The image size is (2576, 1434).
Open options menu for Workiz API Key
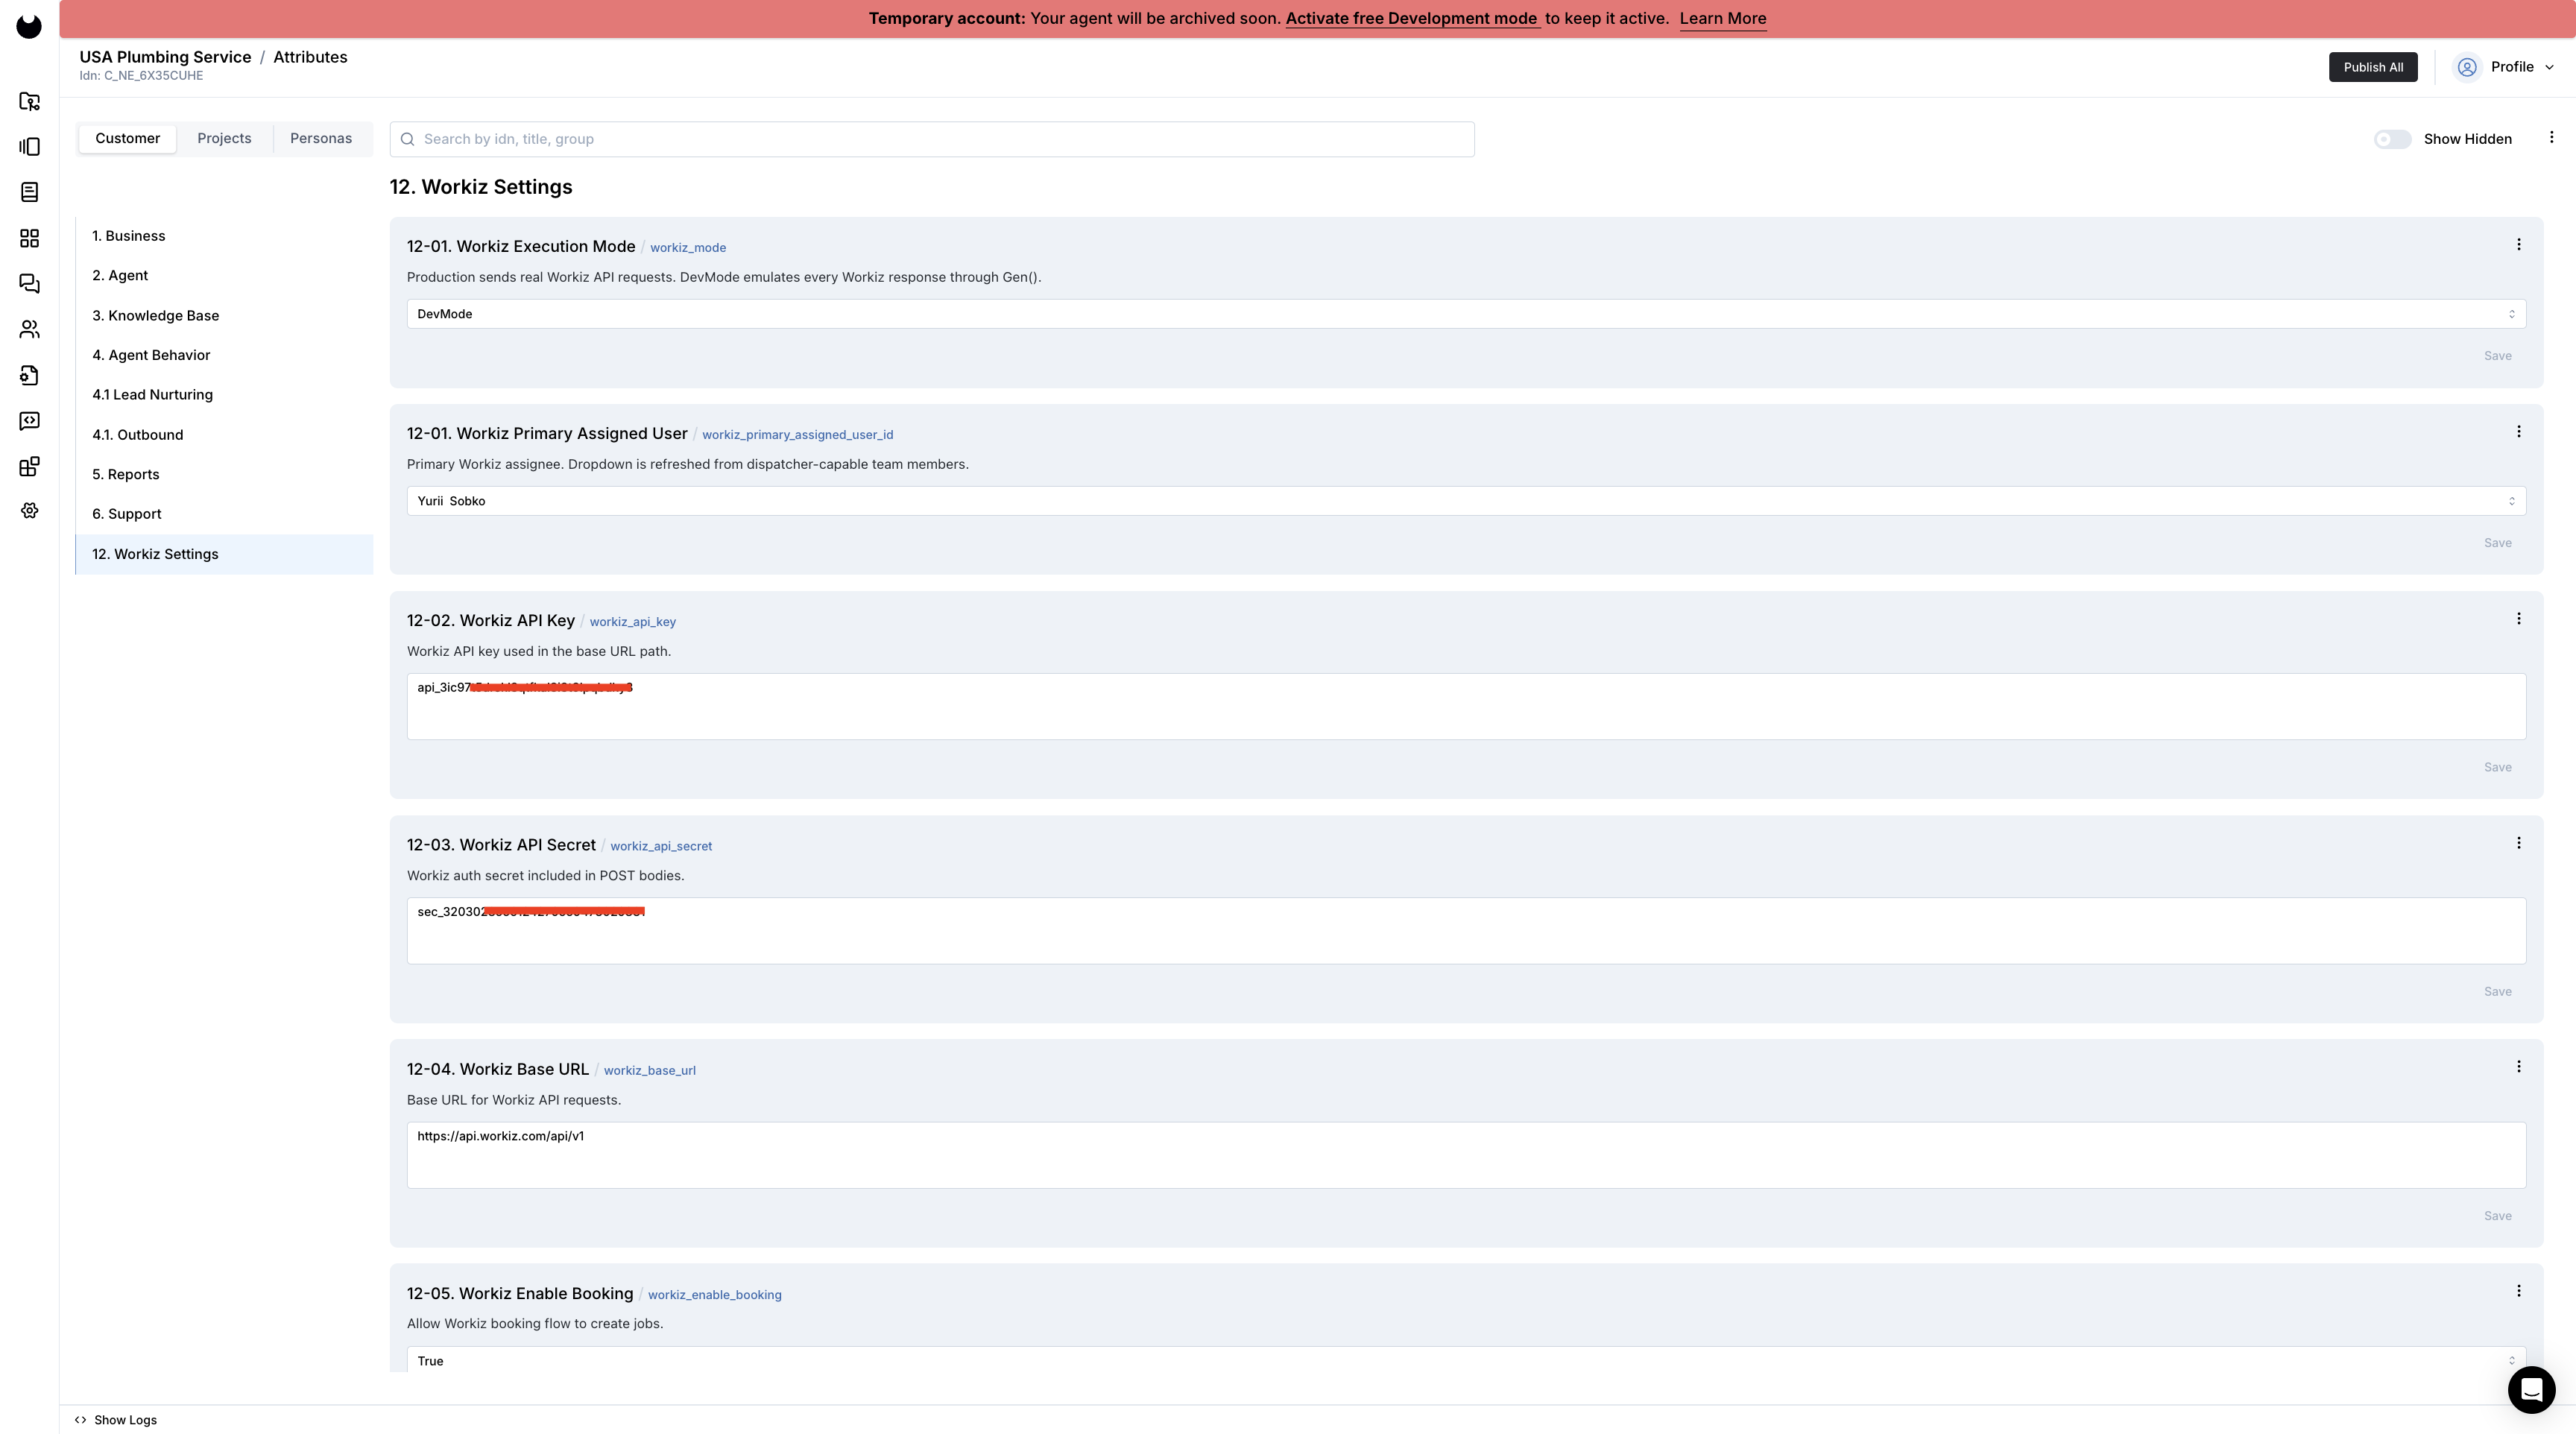pyautogui.click(x=2518, y=619)
